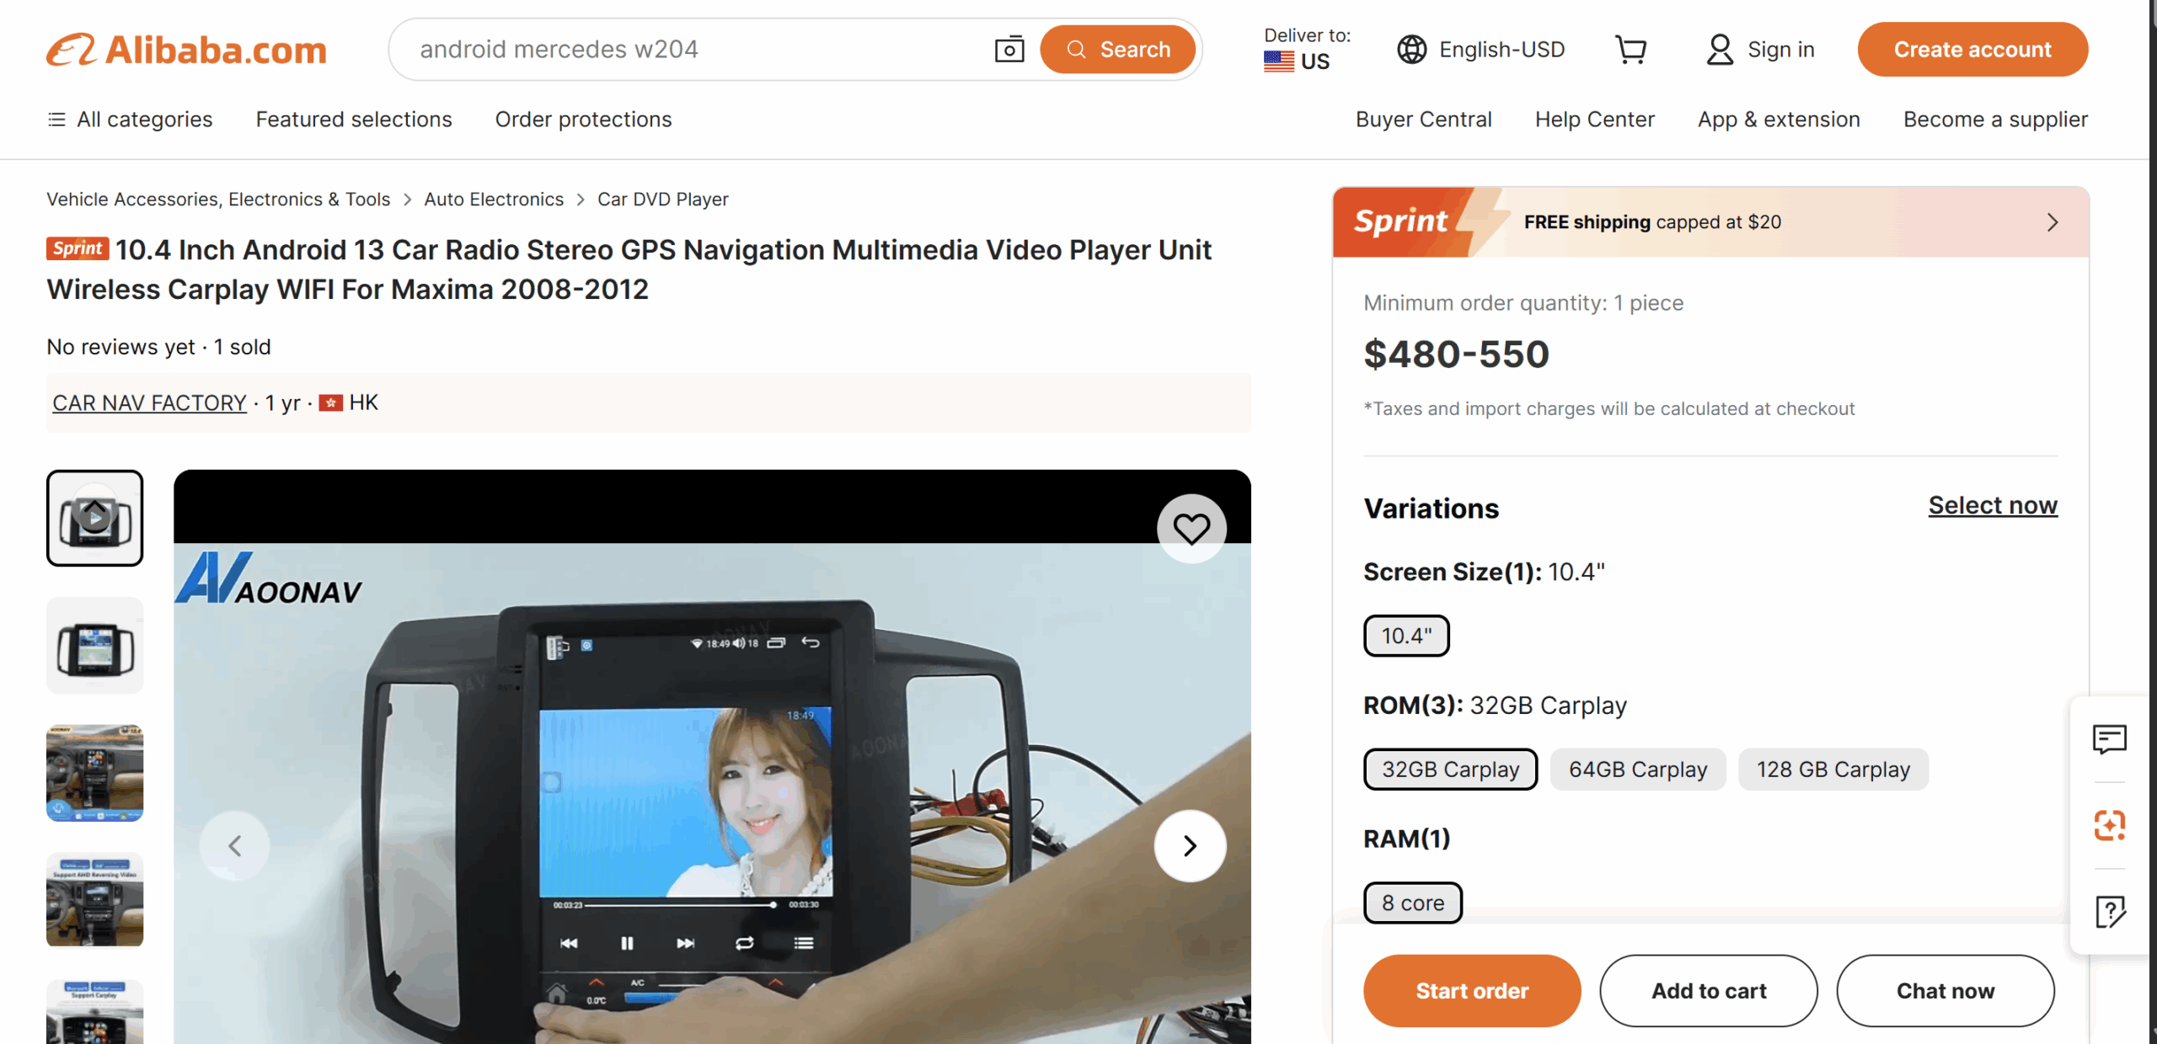Expand the Sprint free shipping banner arrow
The image size is (2157, 1044).
point(2052,222)
